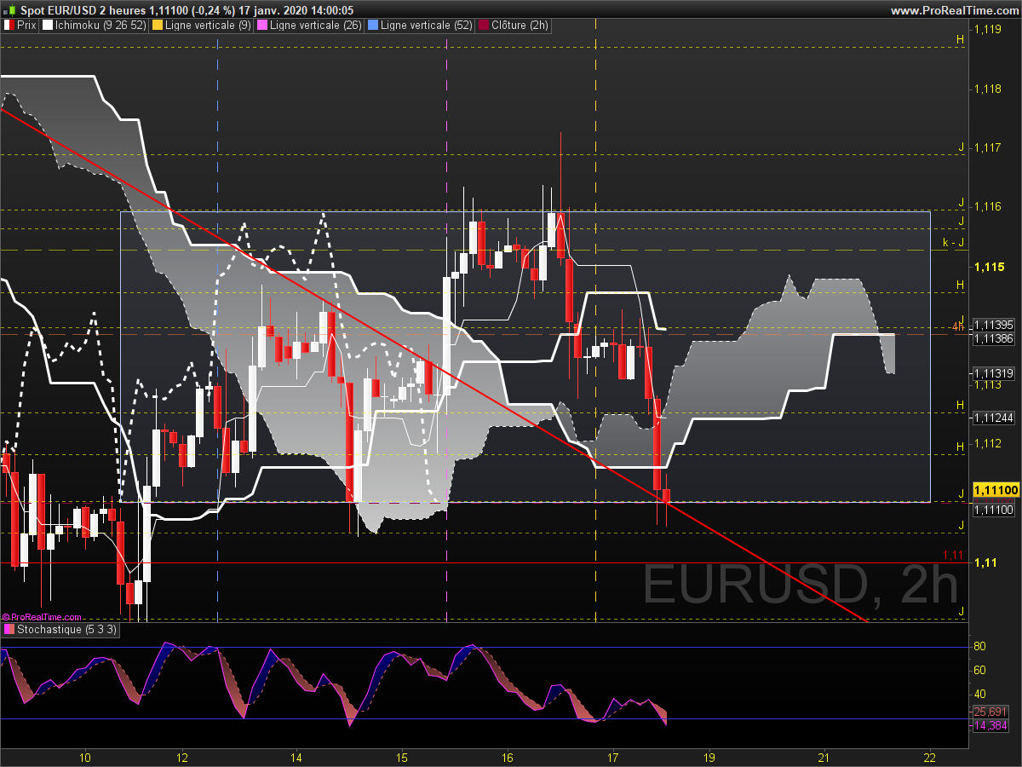Select the 1,11244 price tag

(x=993, y=418)
